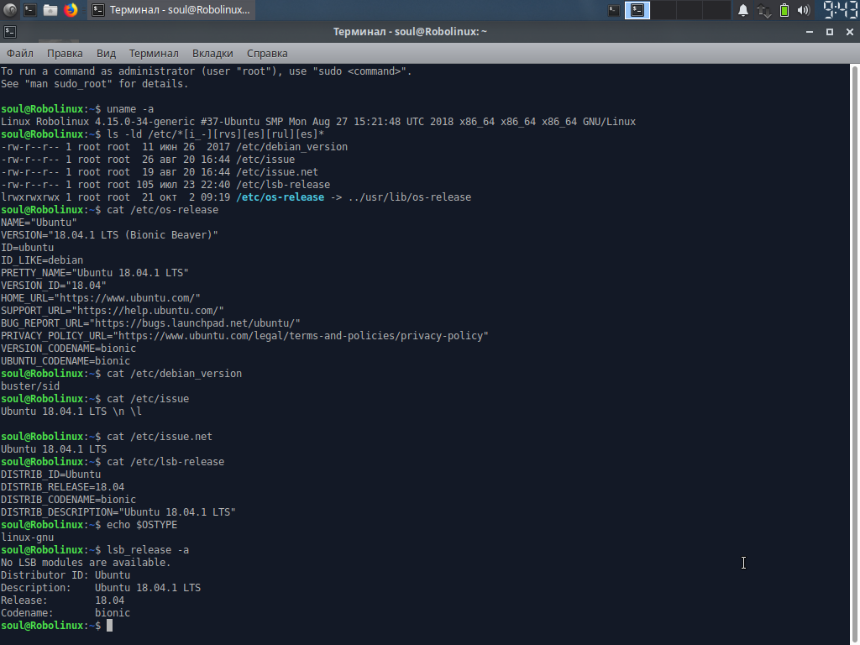This screenshot has height=645, width=860.
Task: Open the Вид menu
Action: 106,53
